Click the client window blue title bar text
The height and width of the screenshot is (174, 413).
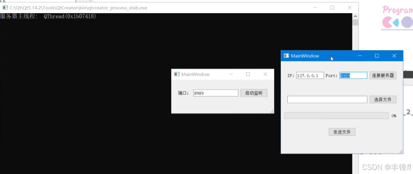coord(305,56)
